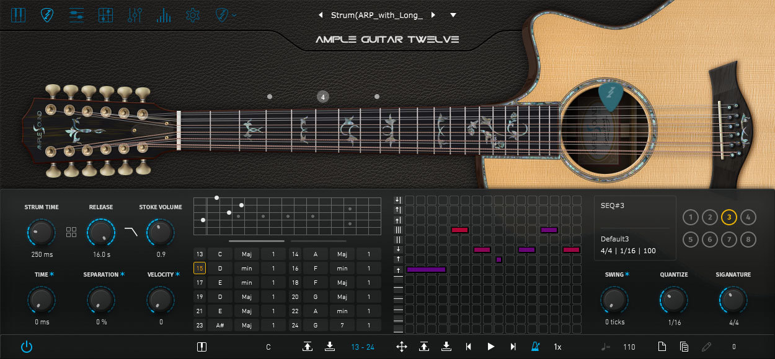Open chord type min dropdown in slot 16
The width and height of the screenshot is (775, 359).
coord(342,268)
